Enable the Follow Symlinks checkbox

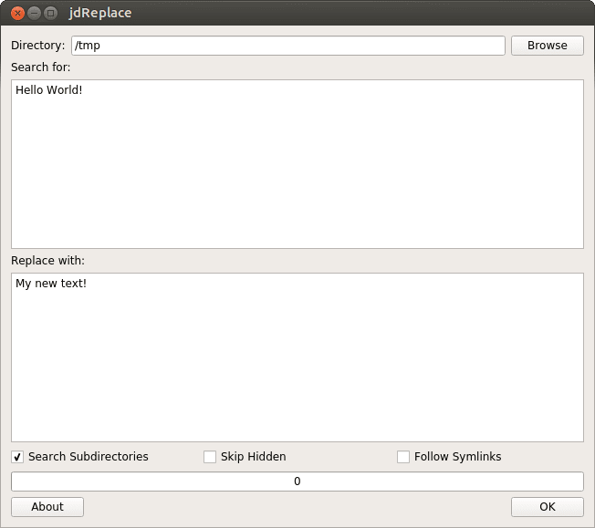click(x=403, y=457)
